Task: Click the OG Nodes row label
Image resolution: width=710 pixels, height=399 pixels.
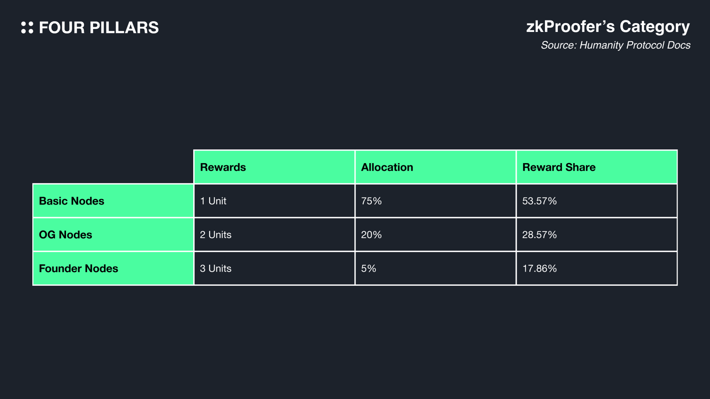Action: 65,234
